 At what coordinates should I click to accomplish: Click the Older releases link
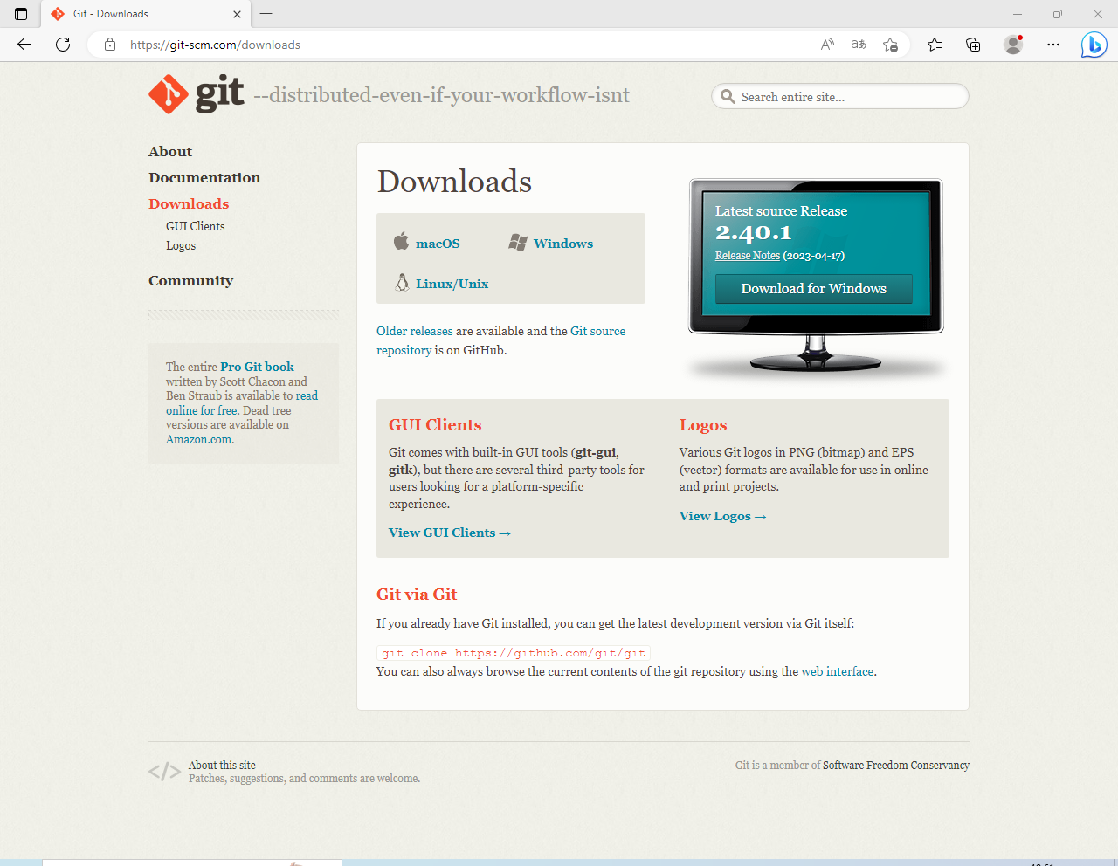coord(414,331)
